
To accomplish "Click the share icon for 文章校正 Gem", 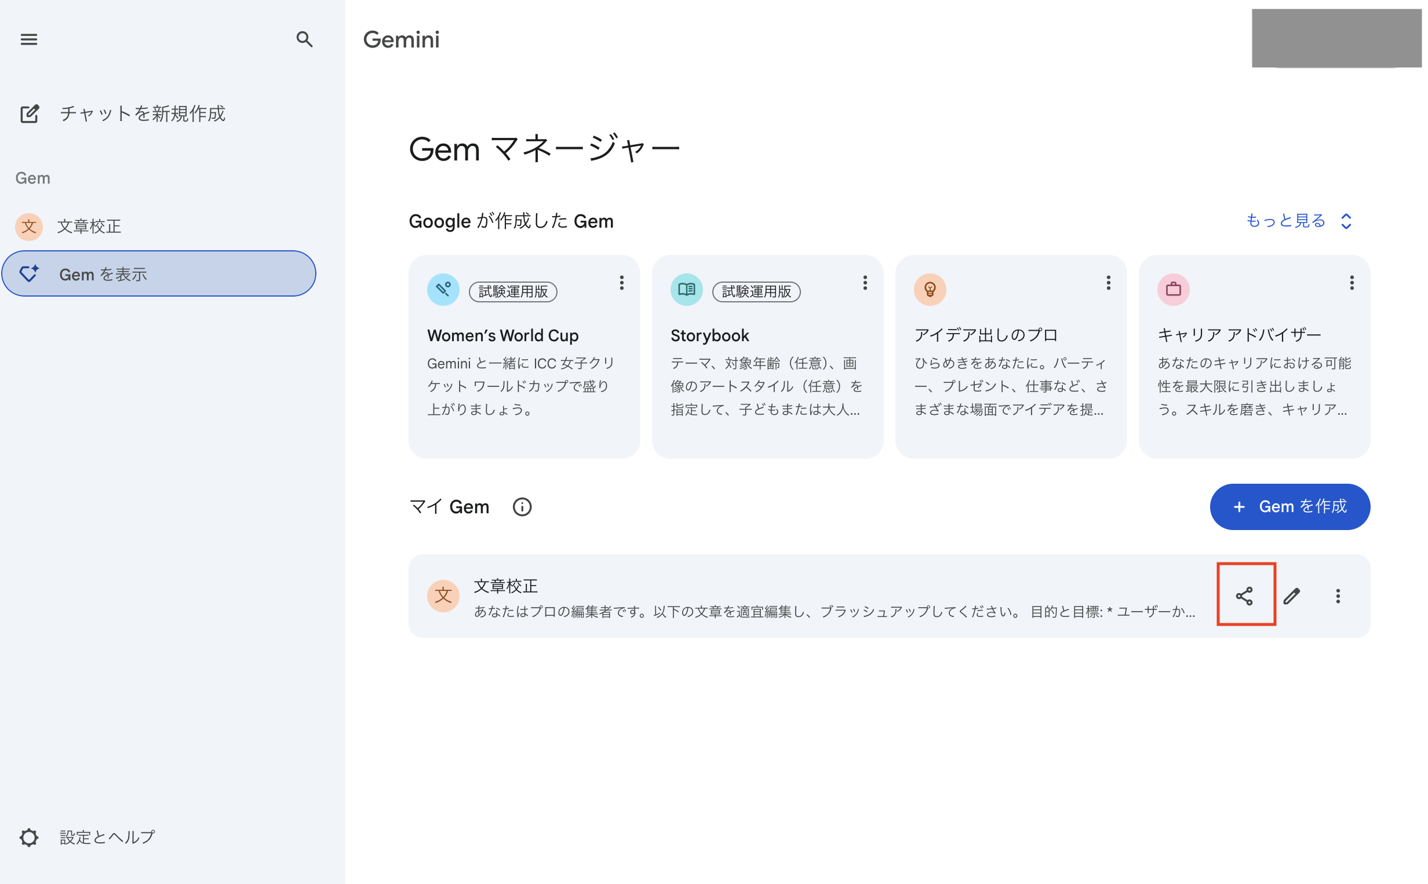I will point(1244,596).
